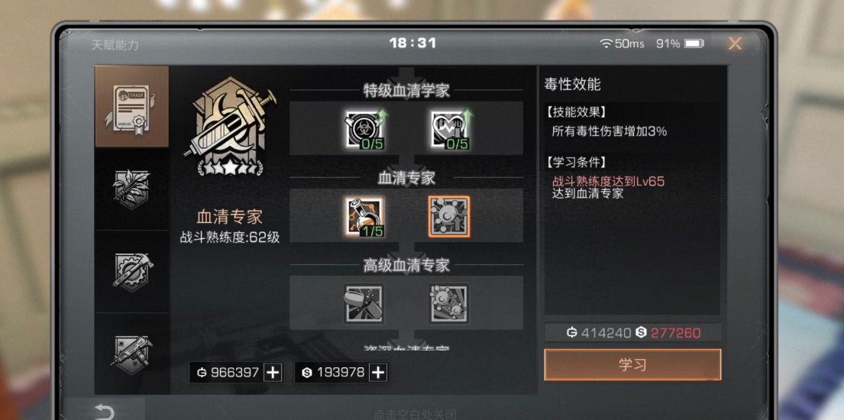This screenshot has height=420, width=844.
Task: Add gold currency with plus beside 966397
Action: [x=273, y=372]
